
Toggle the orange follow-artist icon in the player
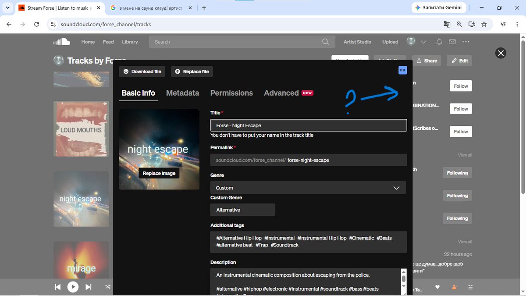point(454,287)
